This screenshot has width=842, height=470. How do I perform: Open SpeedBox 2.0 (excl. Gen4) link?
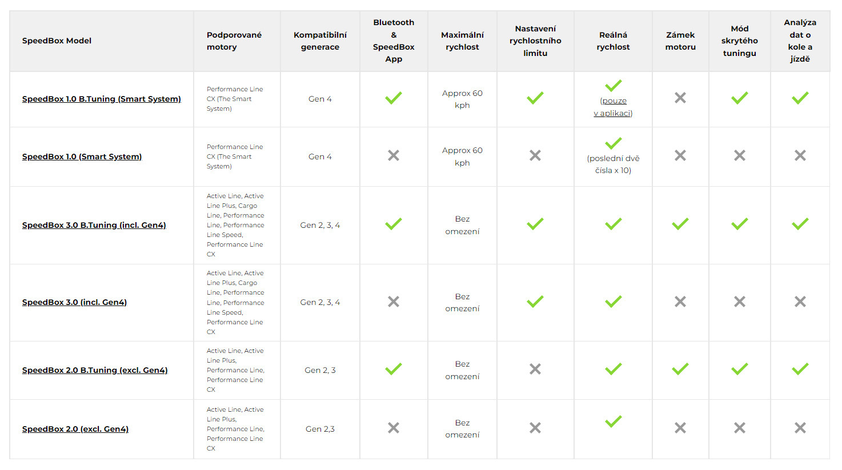pos(75,429)
